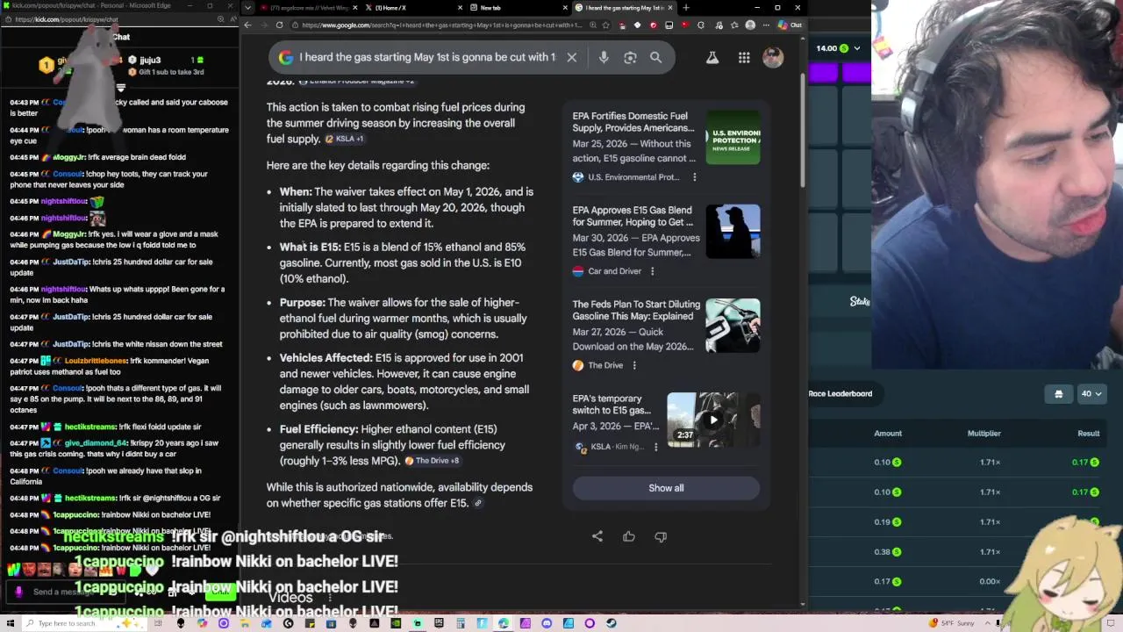Share the AI overview answer
The height and width of the screenshot is (632, 1123).
click(x=597, y=536)
